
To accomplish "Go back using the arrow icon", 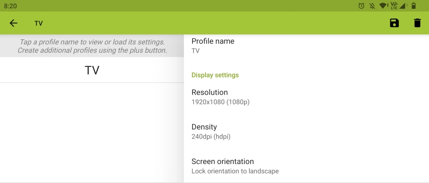I will coord(14,23).
